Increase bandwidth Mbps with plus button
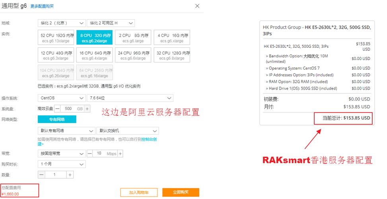 120,154
